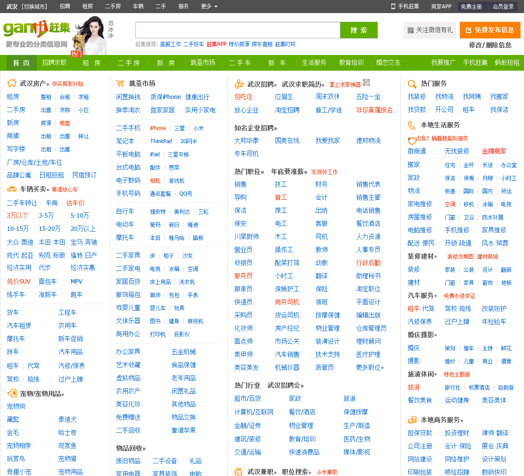Click the red 赶集APP link
Screen dimensions: 524x476
pos(216,45)
